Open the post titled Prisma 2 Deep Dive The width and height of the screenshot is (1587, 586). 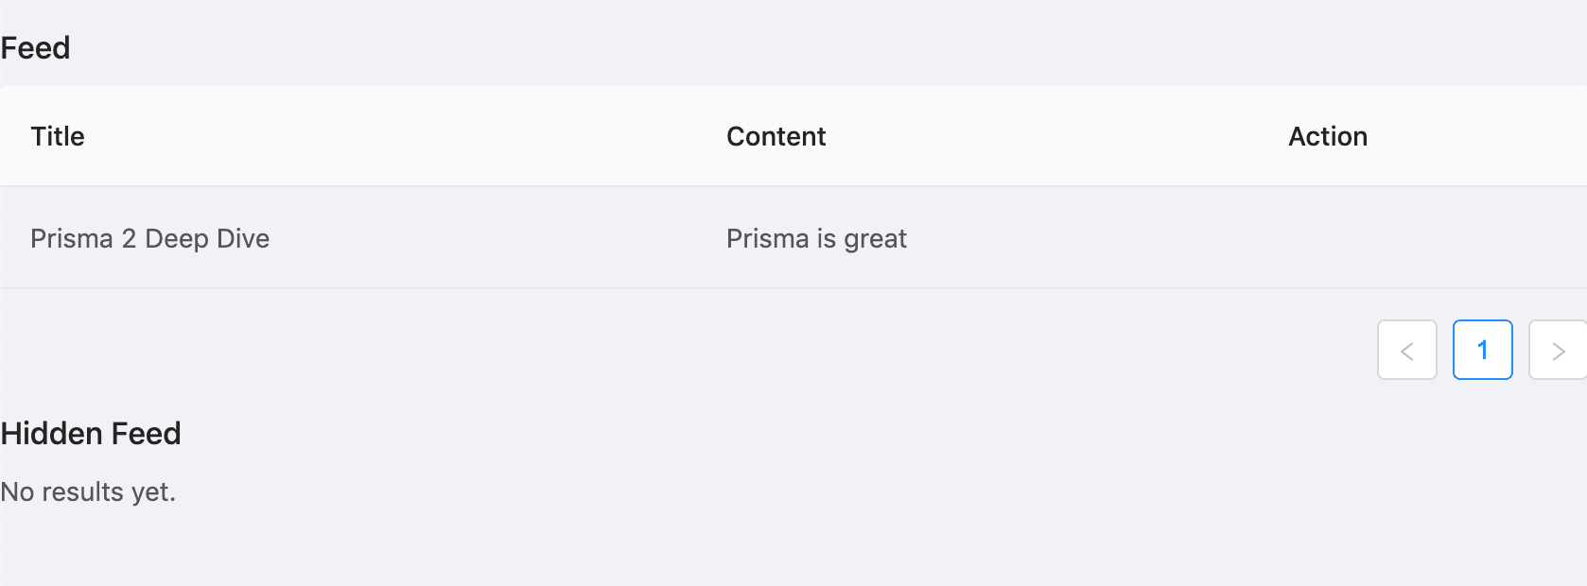pos(149,238)
